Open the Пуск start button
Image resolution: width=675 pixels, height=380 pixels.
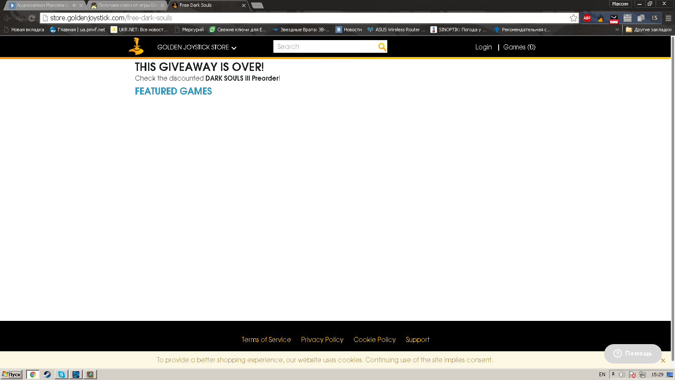[x=11, y=375]
